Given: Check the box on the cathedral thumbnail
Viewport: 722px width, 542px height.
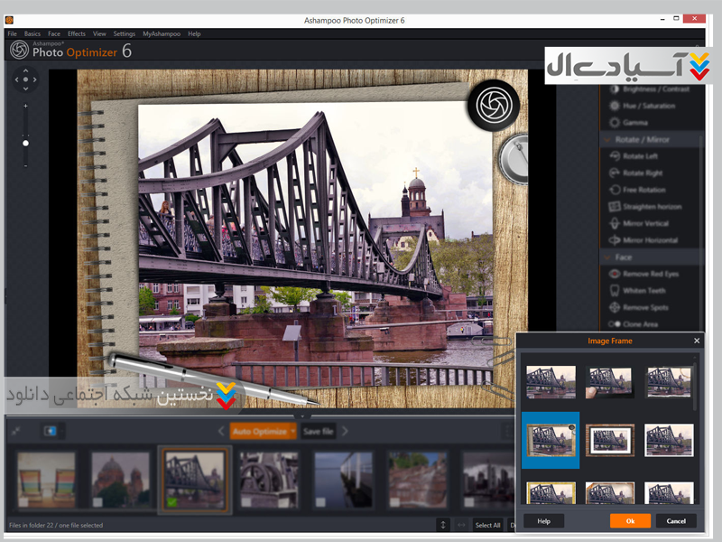Looking at the screenshot, I should [x=98, y=501].
